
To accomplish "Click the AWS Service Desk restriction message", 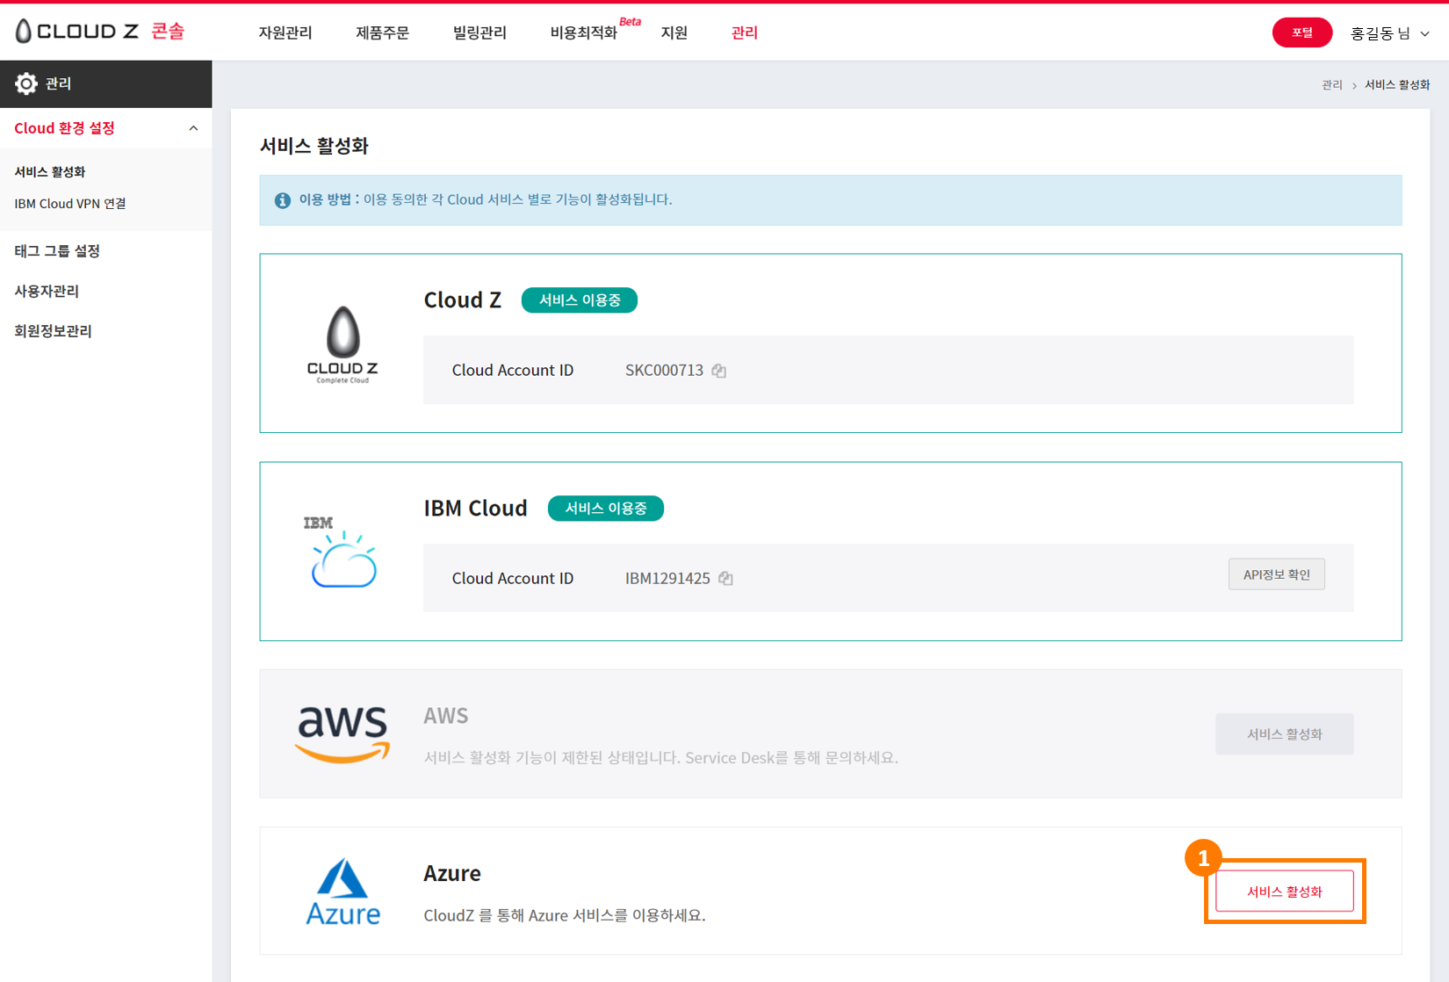I will tap(661, 758).
